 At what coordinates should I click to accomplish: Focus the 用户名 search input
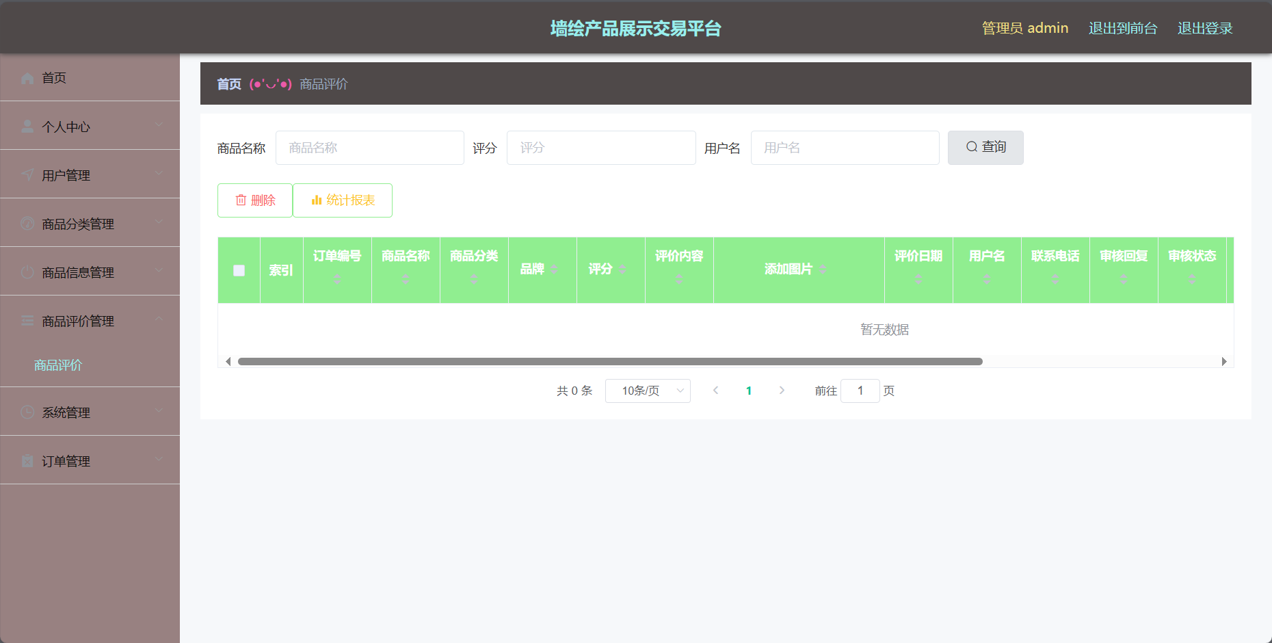coord(845,148)
